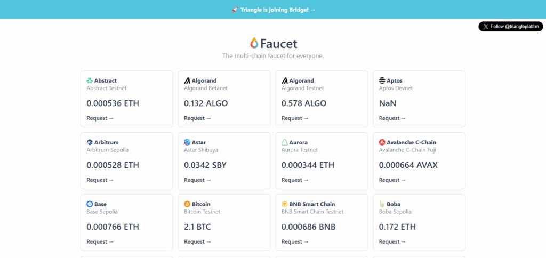Click the Avalanche C-Chain Fuji network label
This screenshot has width=546, height=258.
point(408,150)
